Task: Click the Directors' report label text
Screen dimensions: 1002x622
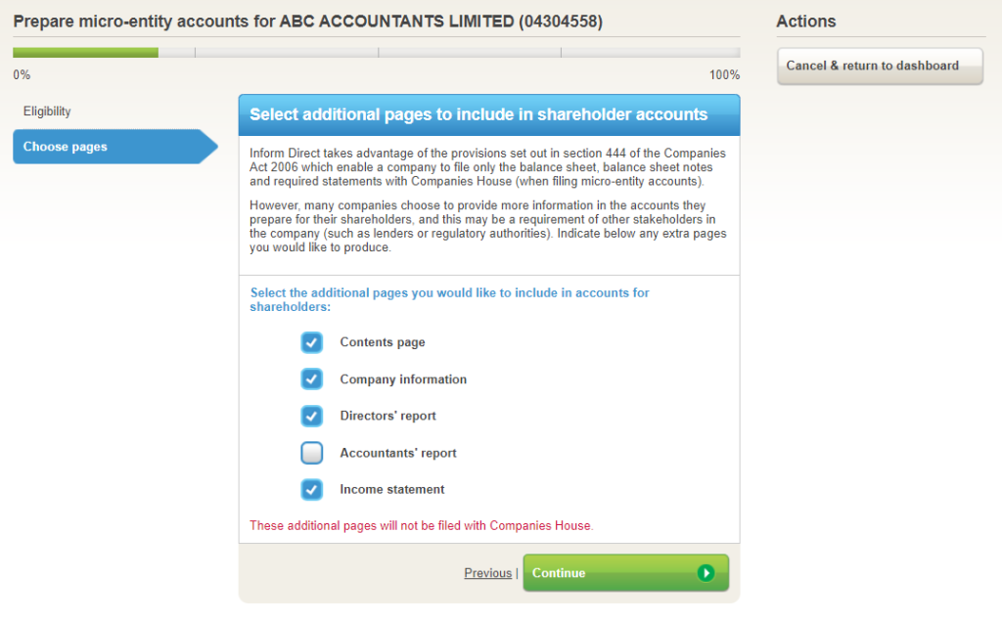Action: coord(387,416)
